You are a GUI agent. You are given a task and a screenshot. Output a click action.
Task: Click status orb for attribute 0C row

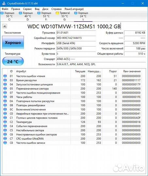tap(5, 109)
